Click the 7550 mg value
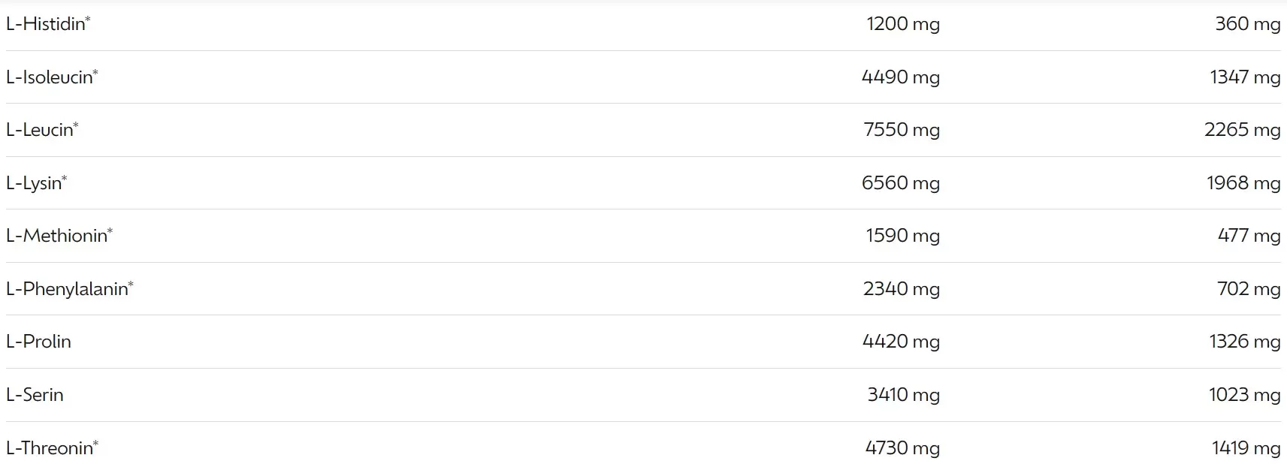The width and height of the screenshot is (1287, 467). click(902, 130)
